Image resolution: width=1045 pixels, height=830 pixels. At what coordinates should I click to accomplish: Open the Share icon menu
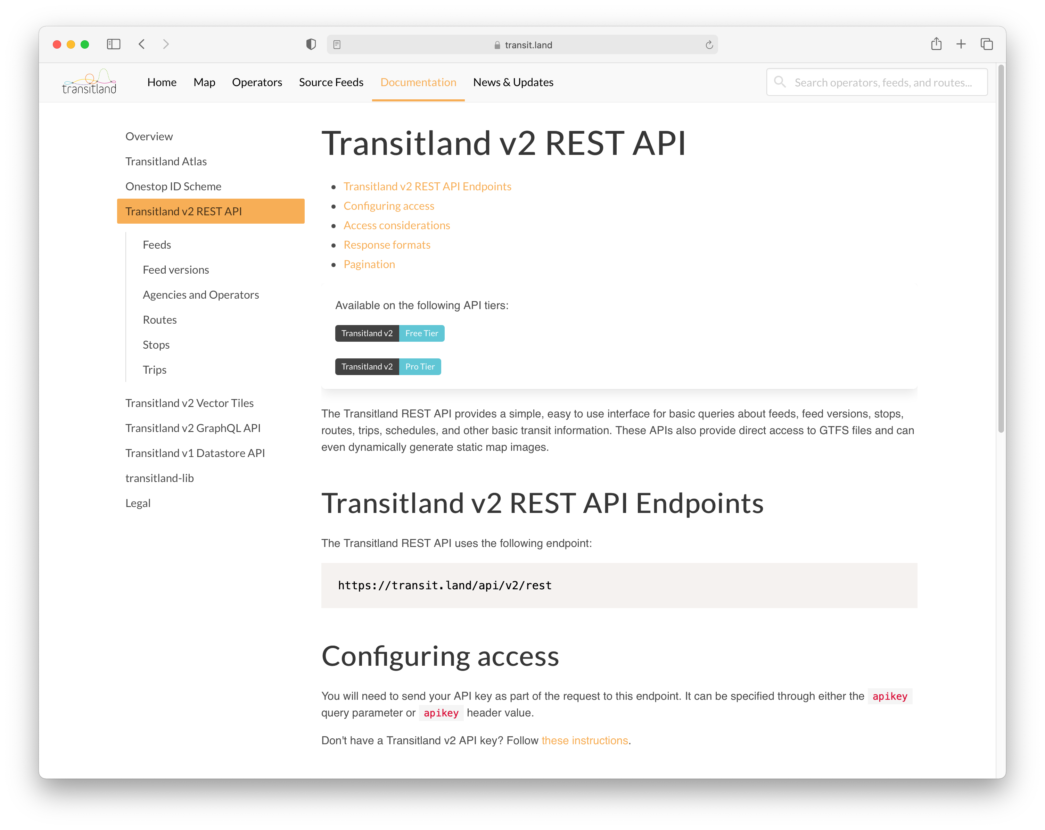936,44
